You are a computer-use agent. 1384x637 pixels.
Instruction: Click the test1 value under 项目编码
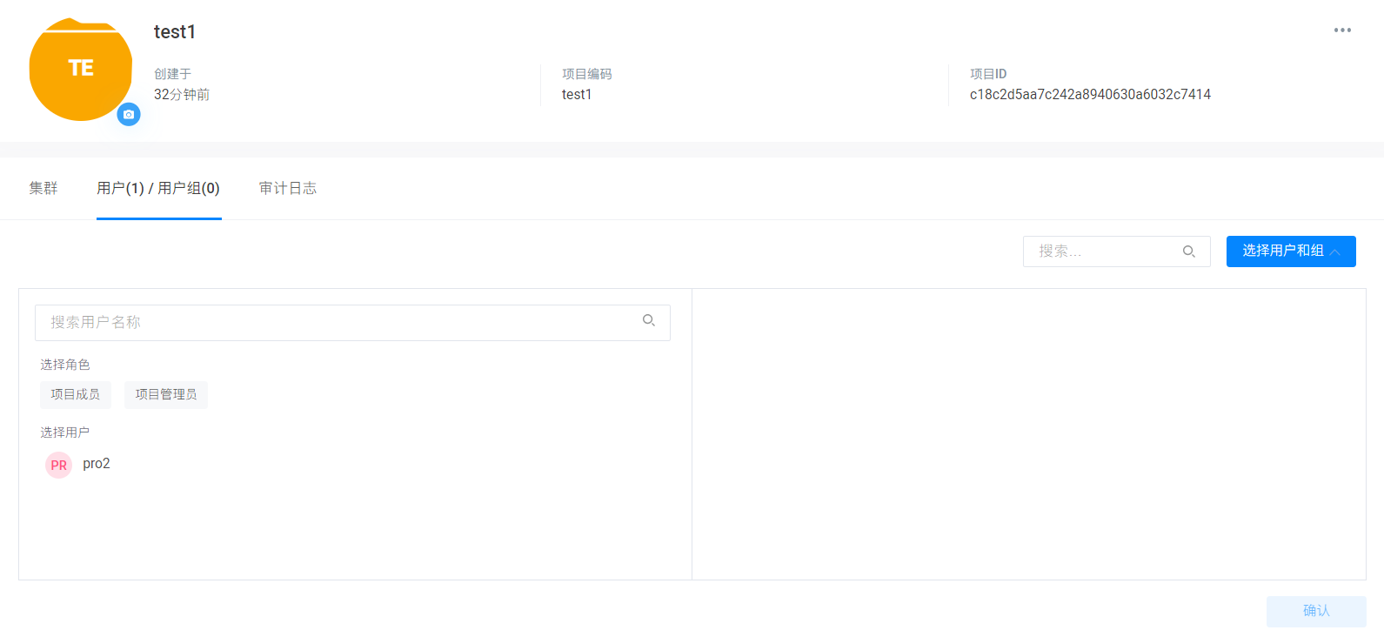click(577, 94)
